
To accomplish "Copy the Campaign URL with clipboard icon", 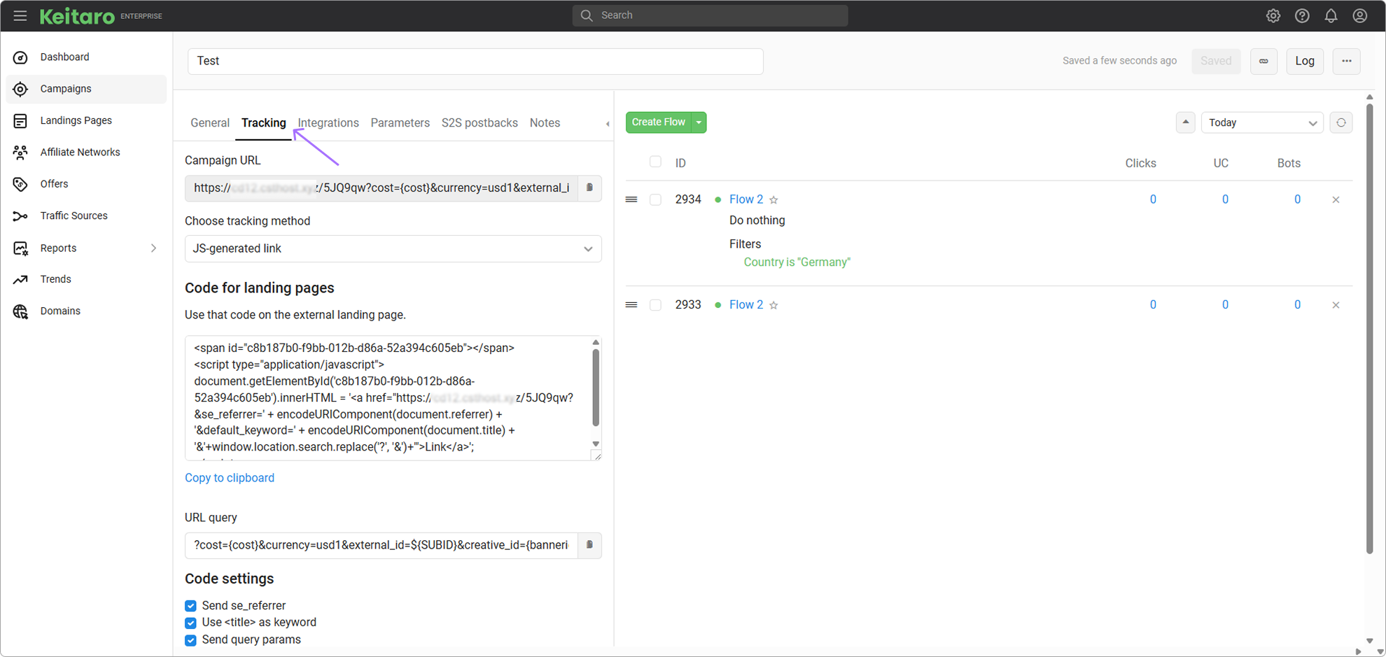I will coord(589,188).
